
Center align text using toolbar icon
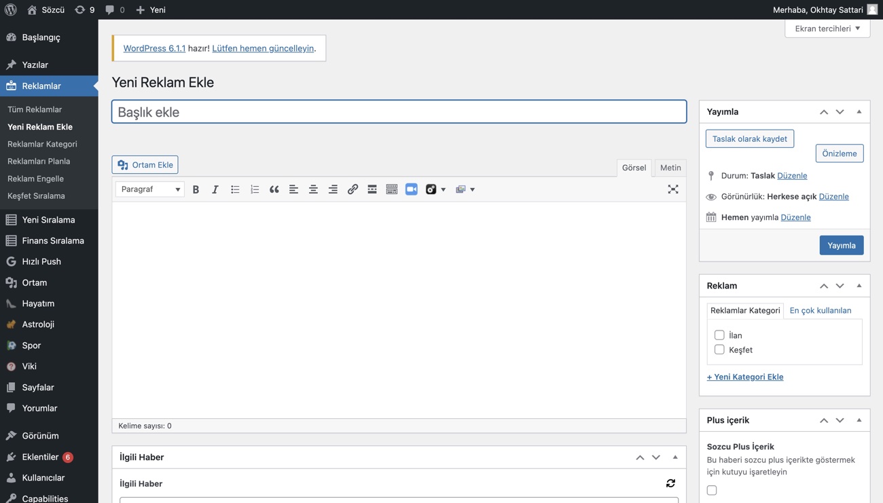click(313, 189)
